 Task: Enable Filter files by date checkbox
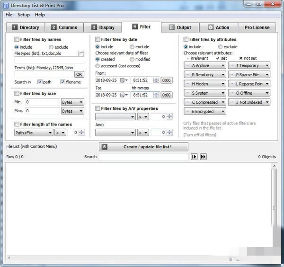click(98, 39)
